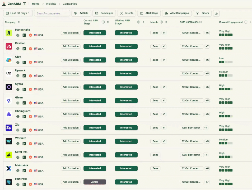This screenshot has width=252, height=190.
Task: Open Huntress's website globe icon
Action: 18,184
